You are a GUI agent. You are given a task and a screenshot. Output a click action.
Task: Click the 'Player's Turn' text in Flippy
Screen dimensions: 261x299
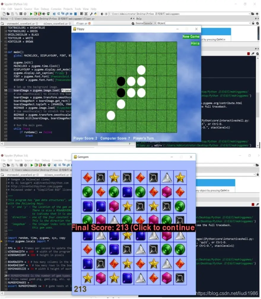click(144, 138)
